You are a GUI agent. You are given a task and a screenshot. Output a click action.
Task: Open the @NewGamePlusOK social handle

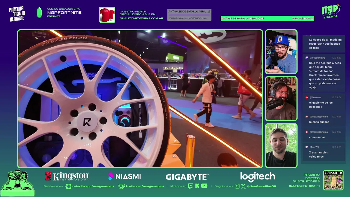click(261, 186)
